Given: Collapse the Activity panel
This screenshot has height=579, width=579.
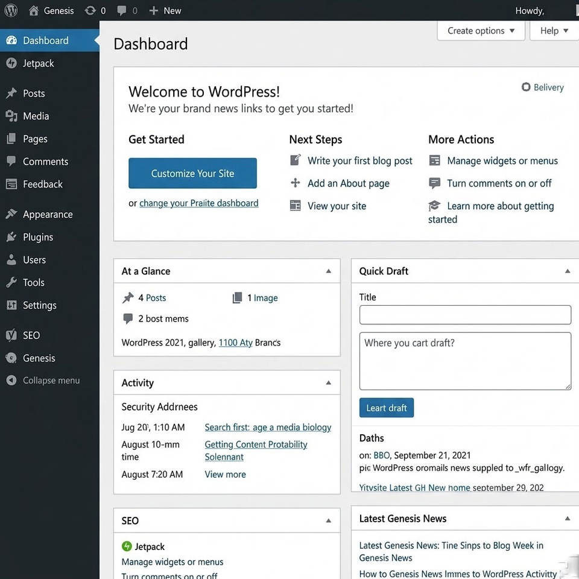Looking at the screenshot, I should click(328, 383).
